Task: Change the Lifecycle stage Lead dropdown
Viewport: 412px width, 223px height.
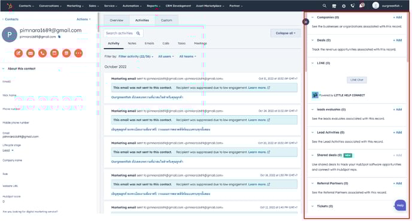Action: 8,150
